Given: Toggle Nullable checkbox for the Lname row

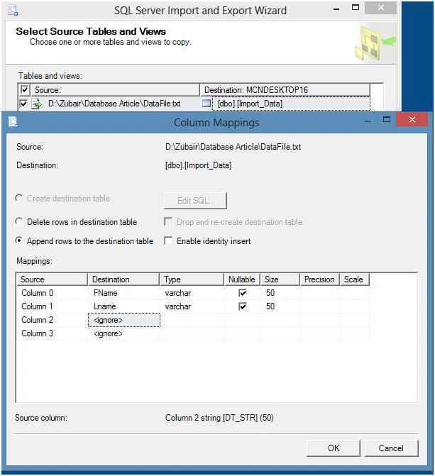Looking at the screenshot, I should coord(243,306).
